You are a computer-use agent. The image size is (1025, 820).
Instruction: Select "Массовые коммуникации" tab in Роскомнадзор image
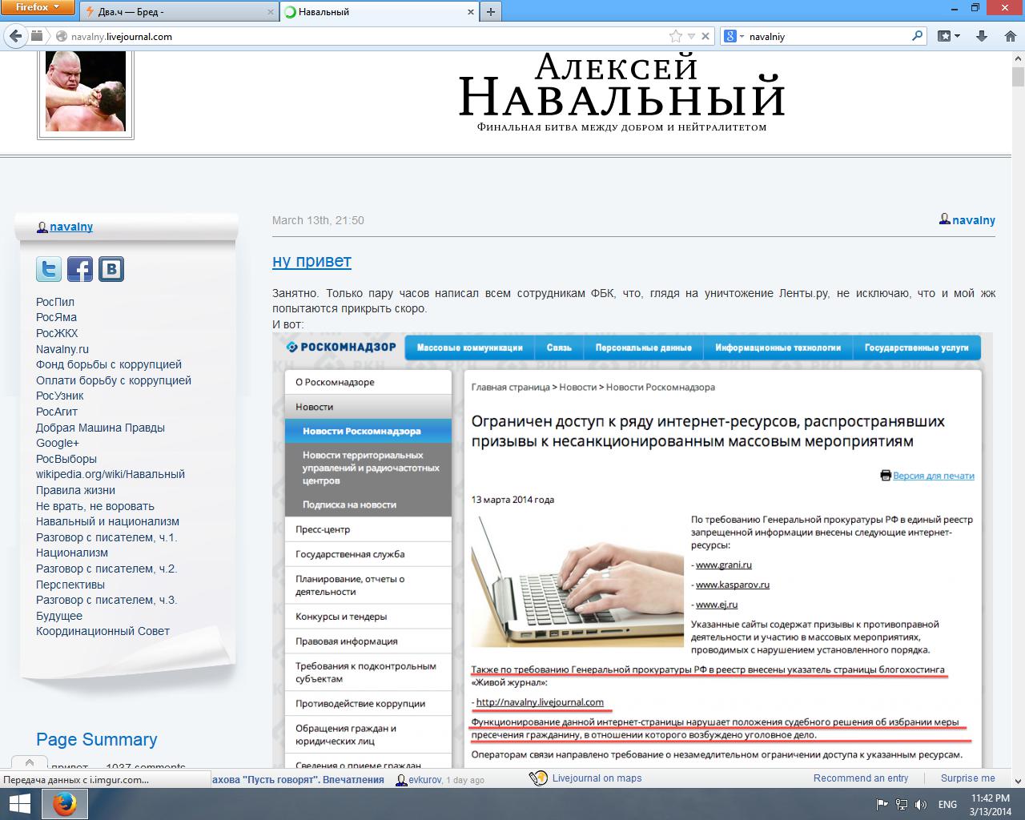coord(469,348)
